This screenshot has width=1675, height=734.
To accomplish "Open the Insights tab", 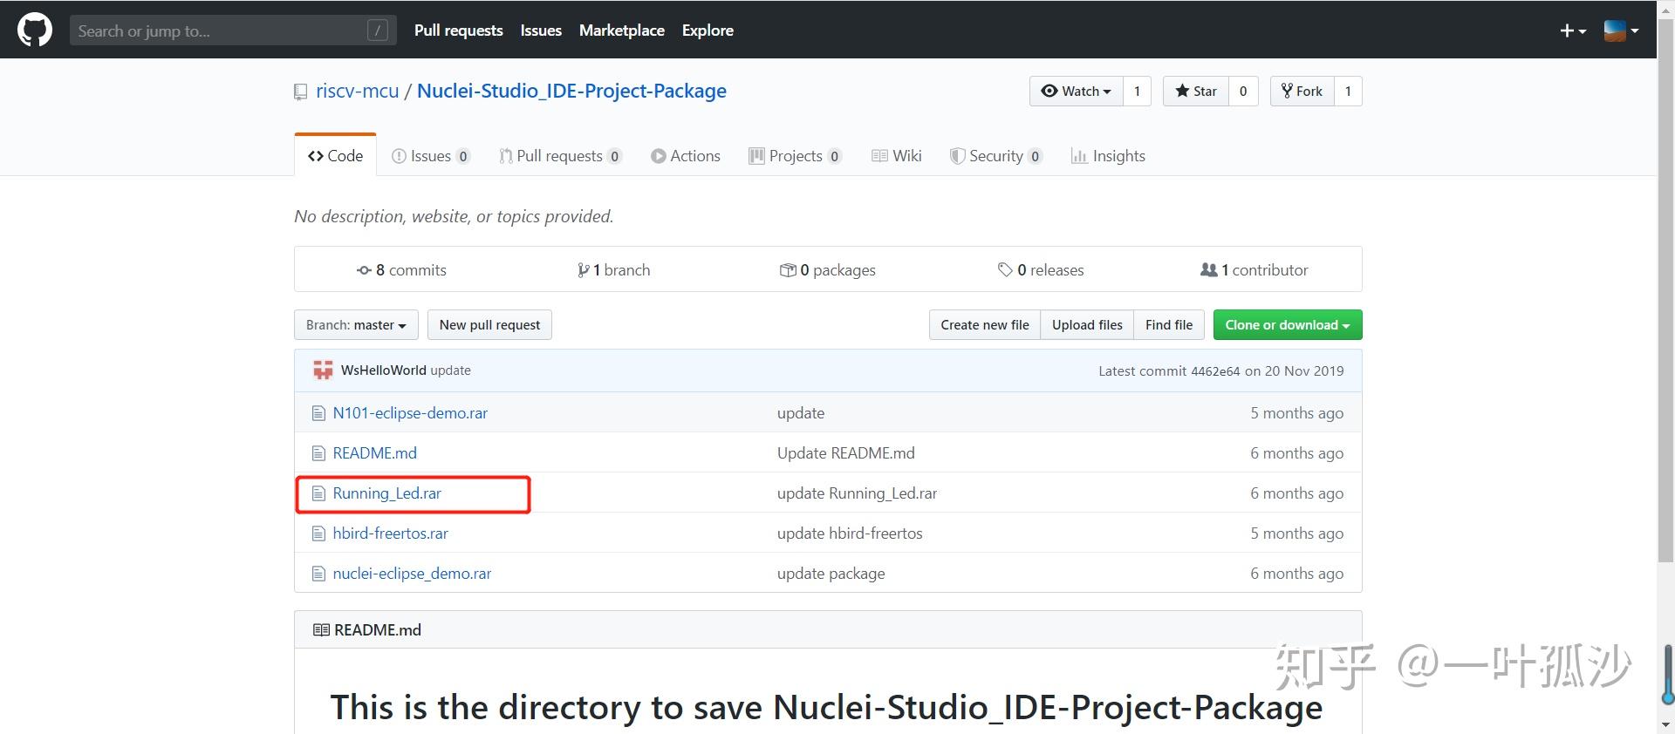I will (x=1108, y=156).
